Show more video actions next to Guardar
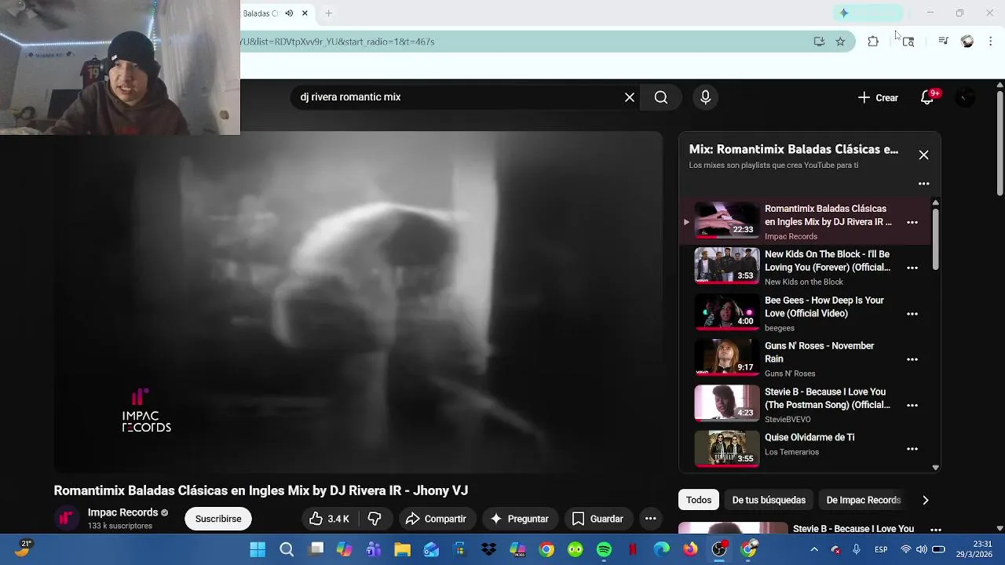Viewport: 1005px width, 565px height. click(650, 519)
